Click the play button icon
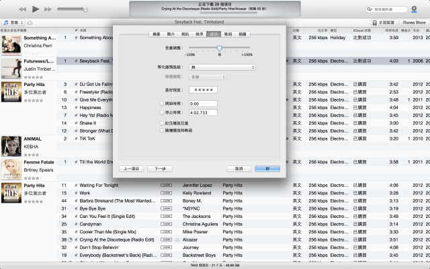This screenshot has height=269, width=430. point(36,9)
